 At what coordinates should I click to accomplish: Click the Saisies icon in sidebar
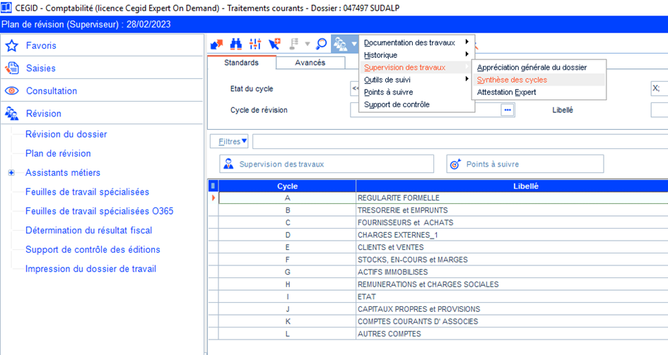(11, 68)
